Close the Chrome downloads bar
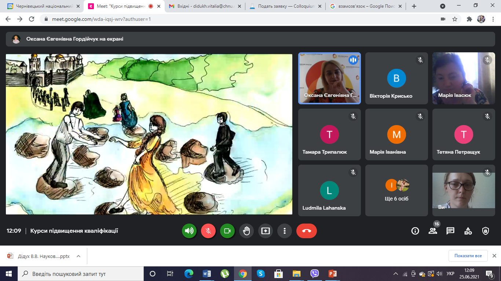The height and width of the screenshot is (281, 501). coord(494,256)
